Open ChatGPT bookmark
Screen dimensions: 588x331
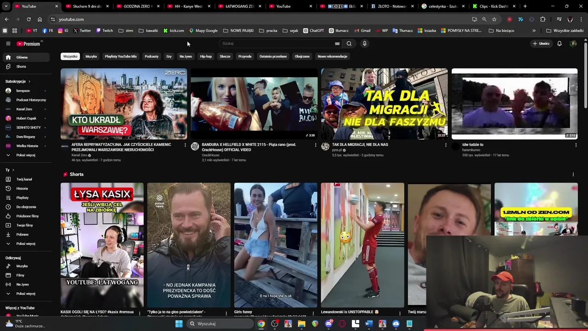pos(313,31)
